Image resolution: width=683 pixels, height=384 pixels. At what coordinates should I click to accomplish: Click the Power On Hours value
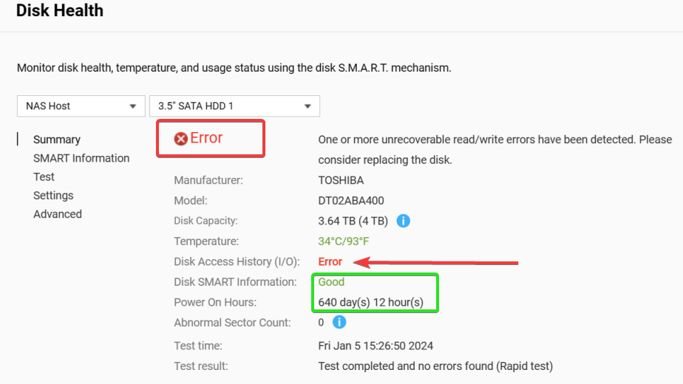click(x=370, y=302)
